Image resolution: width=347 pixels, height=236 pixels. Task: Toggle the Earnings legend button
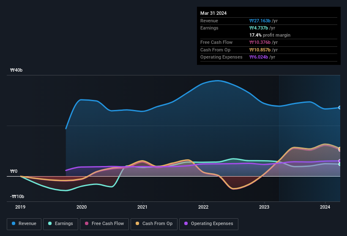[x=60, y=224]
